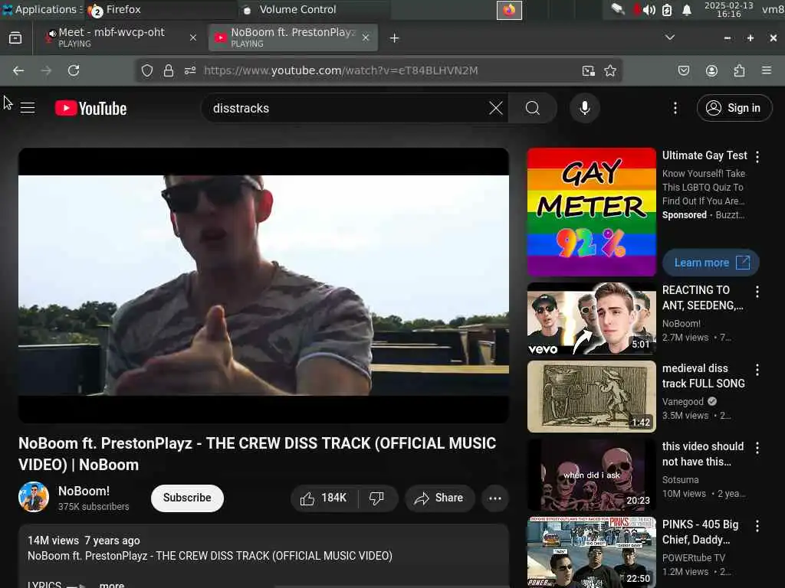
Task: Open options for Ultimate Gay Test ad
Action: click(x=757, y=157)
